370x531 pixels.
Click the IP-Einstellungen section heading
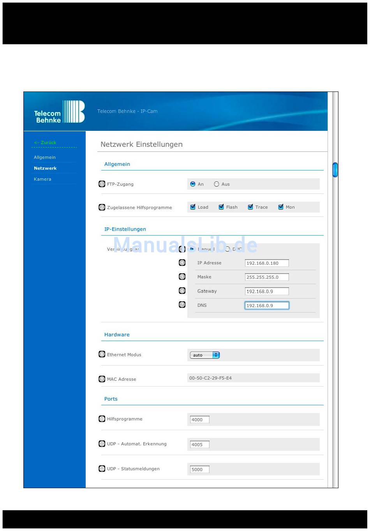(x=125, y=229)
